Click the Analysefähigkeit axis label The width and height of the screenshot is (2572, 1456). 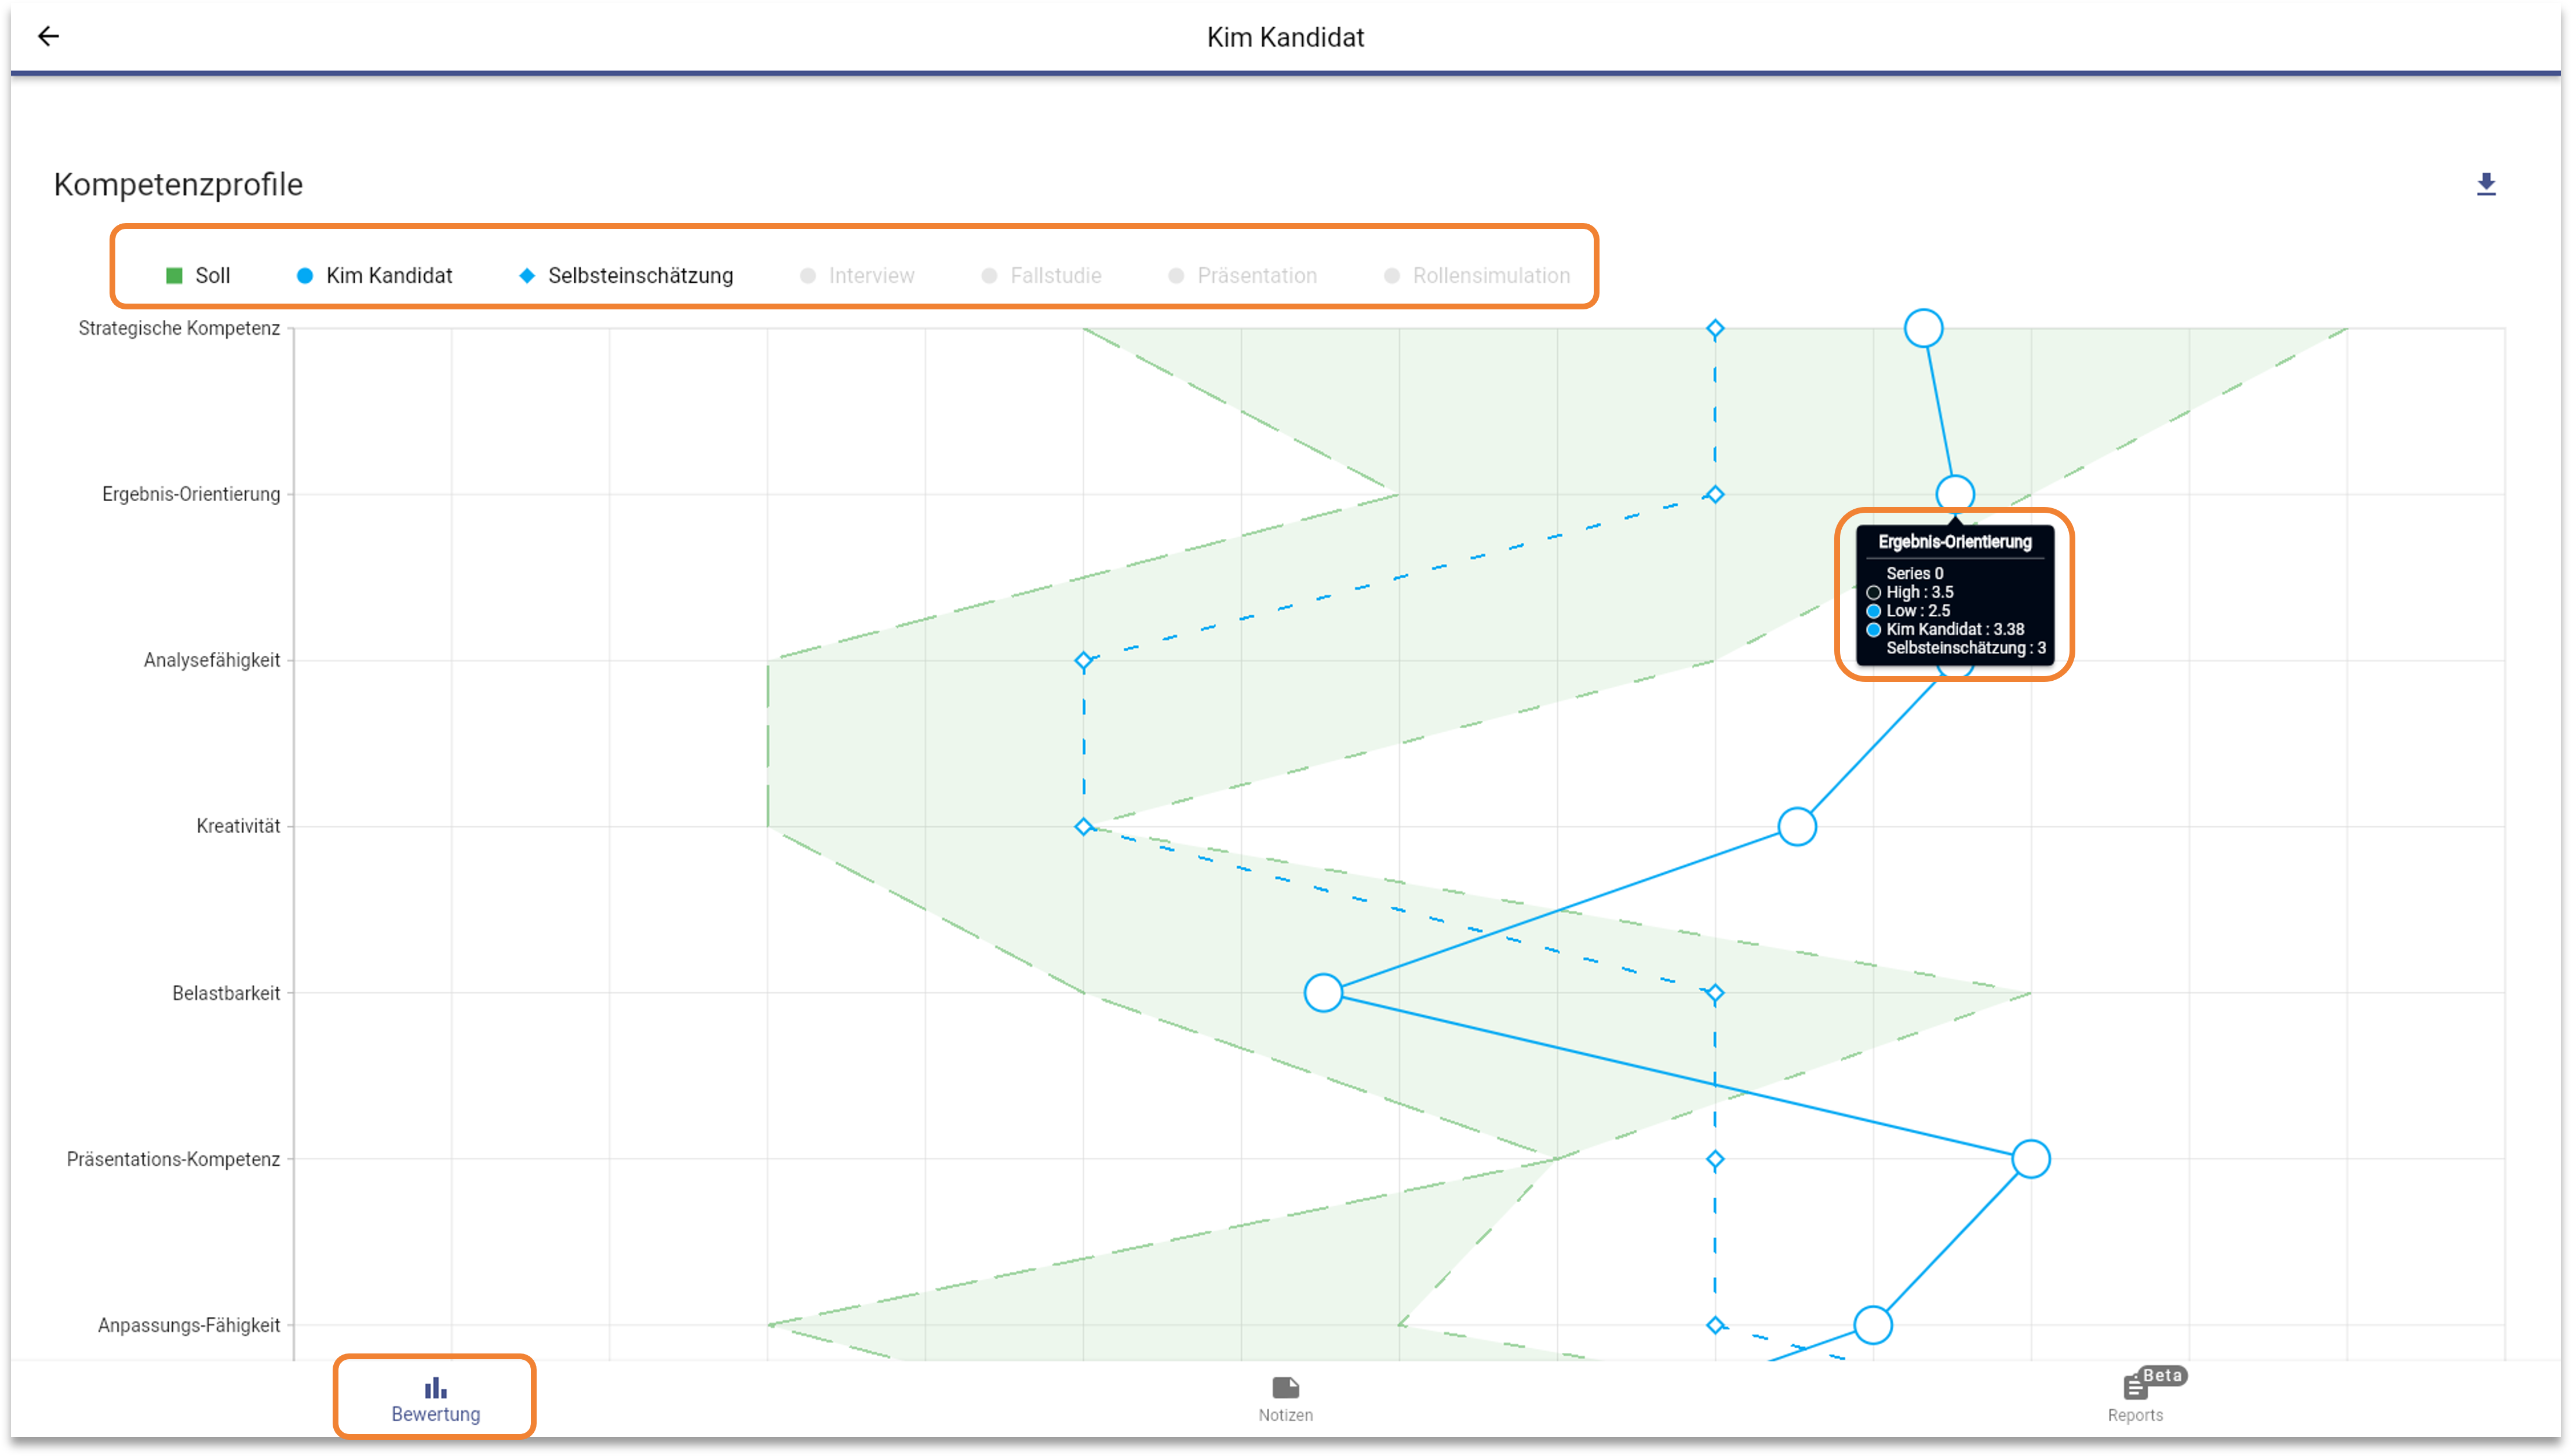pyautogui.click(x=212, y=660)
